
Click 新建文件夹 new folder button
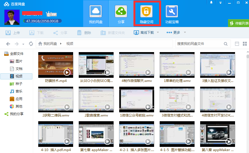112,33
